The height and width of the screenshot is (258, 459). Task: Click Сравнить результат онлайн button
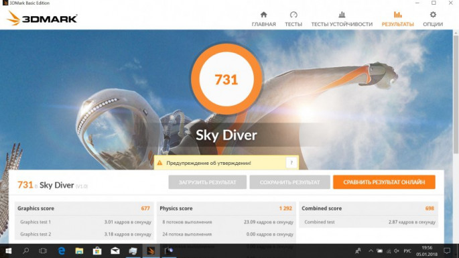point(384,182)
